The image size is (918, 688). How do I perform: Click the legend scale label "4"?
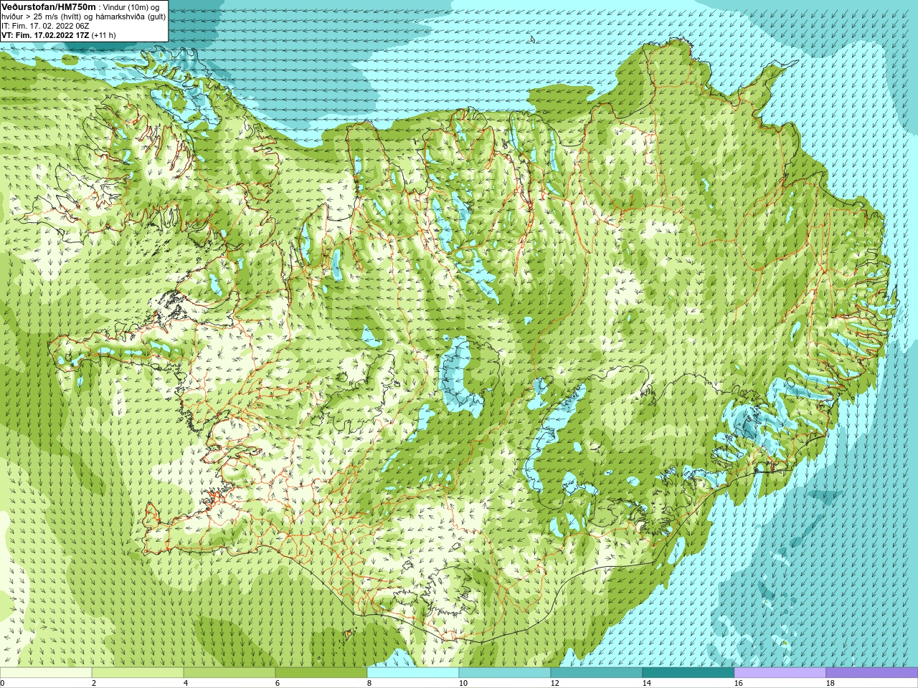pyautogui.click(x=186, y=683)
